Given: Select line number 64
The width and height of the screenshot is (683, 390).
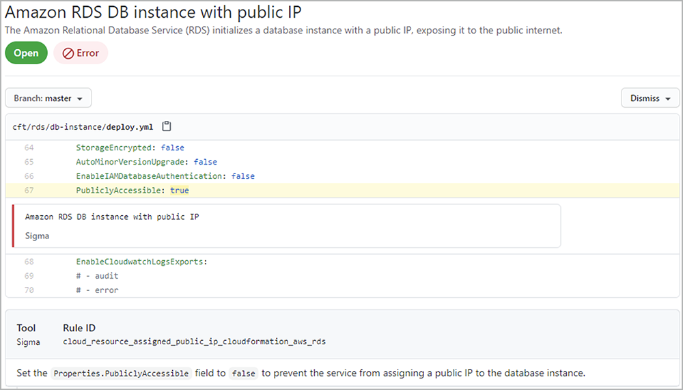Looking at the screenshot, I should click(29, 148).
